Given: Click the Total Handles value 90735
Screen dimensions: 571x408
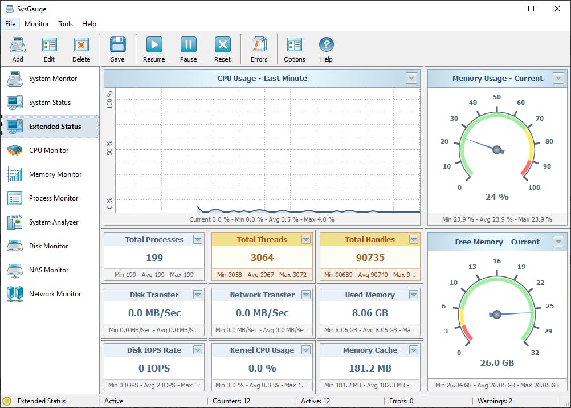Looking at the screenshot, I should click(370, 258).
